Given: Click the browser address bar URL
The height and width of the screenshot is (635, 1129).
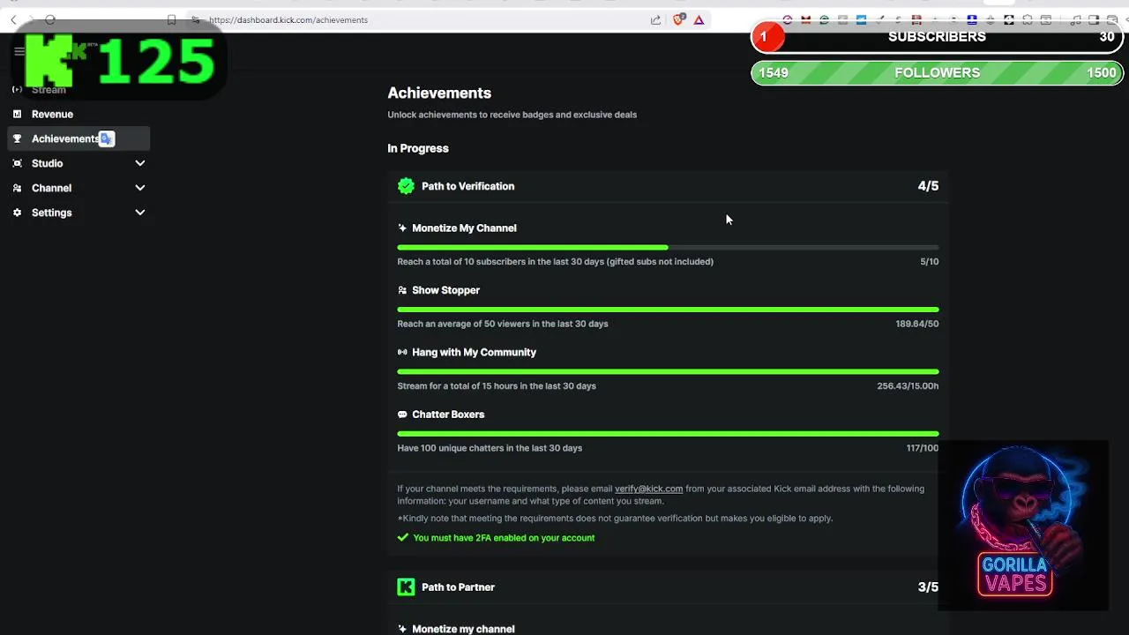Looking at the screenshot, I should coord(288,19).
